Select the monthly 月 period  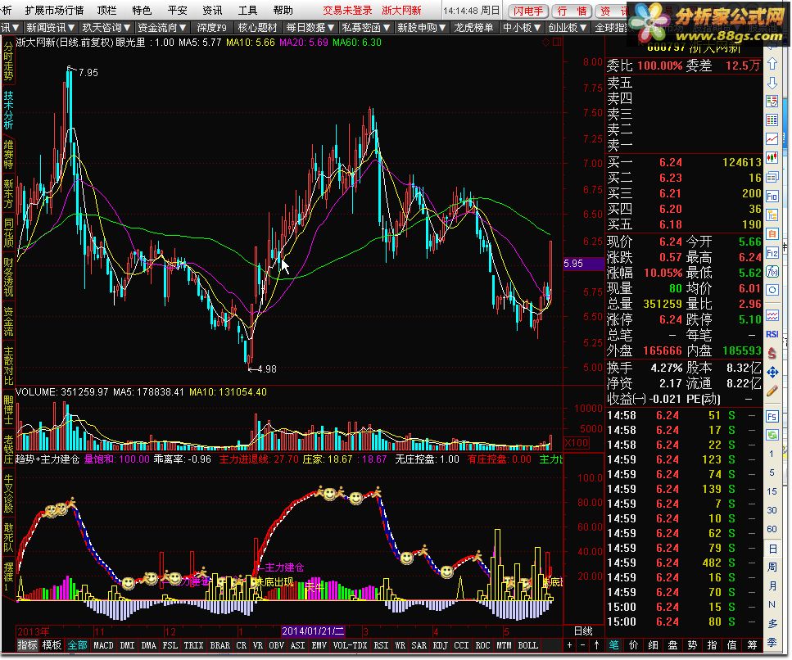pos(772,585)
